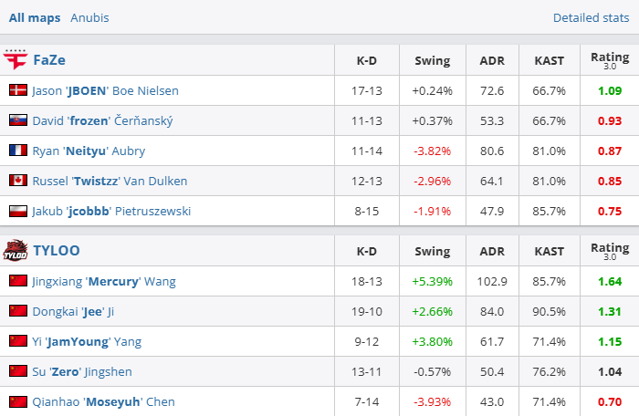Open the Detailed stats link
Image resolution: width=639 pixels, height=416 pixels.
[591, 18]
